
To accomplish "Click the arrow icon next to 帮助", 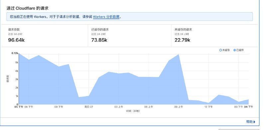I will pyautogui.click(x=254, y=122).
